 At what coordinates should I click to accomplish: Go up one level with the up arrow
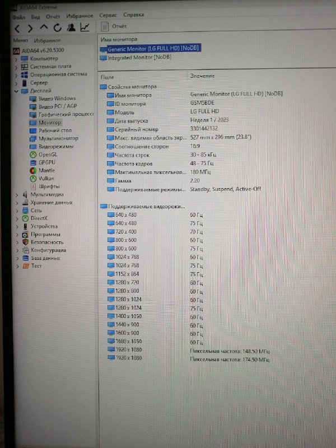tap(44, 28)
